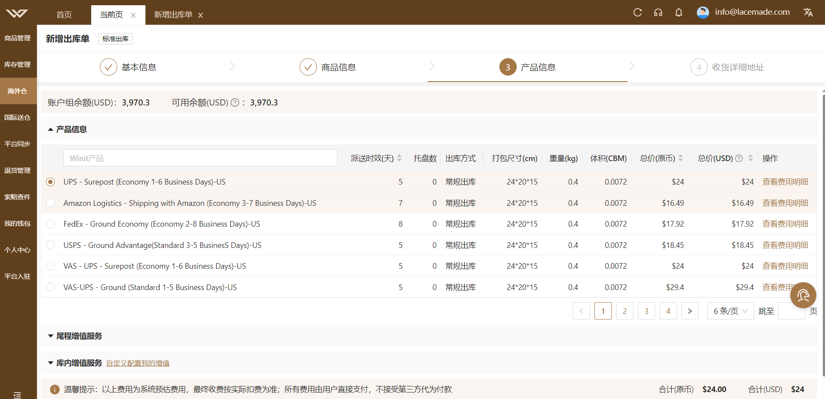Screen dimensions: 825x399
Task: Open the 6 条/页 page size dropdown
Action: 731,311
